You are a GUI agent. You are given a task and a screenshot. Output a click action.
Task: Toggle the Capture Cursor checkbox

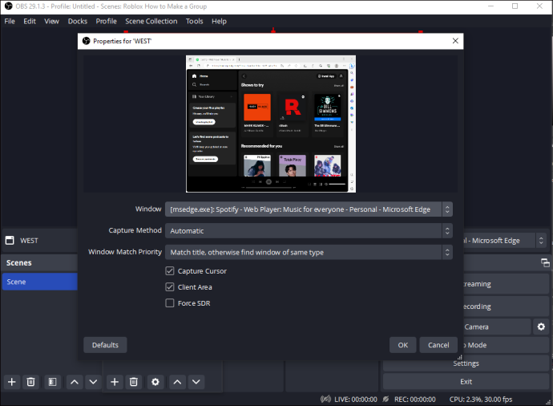170,270
